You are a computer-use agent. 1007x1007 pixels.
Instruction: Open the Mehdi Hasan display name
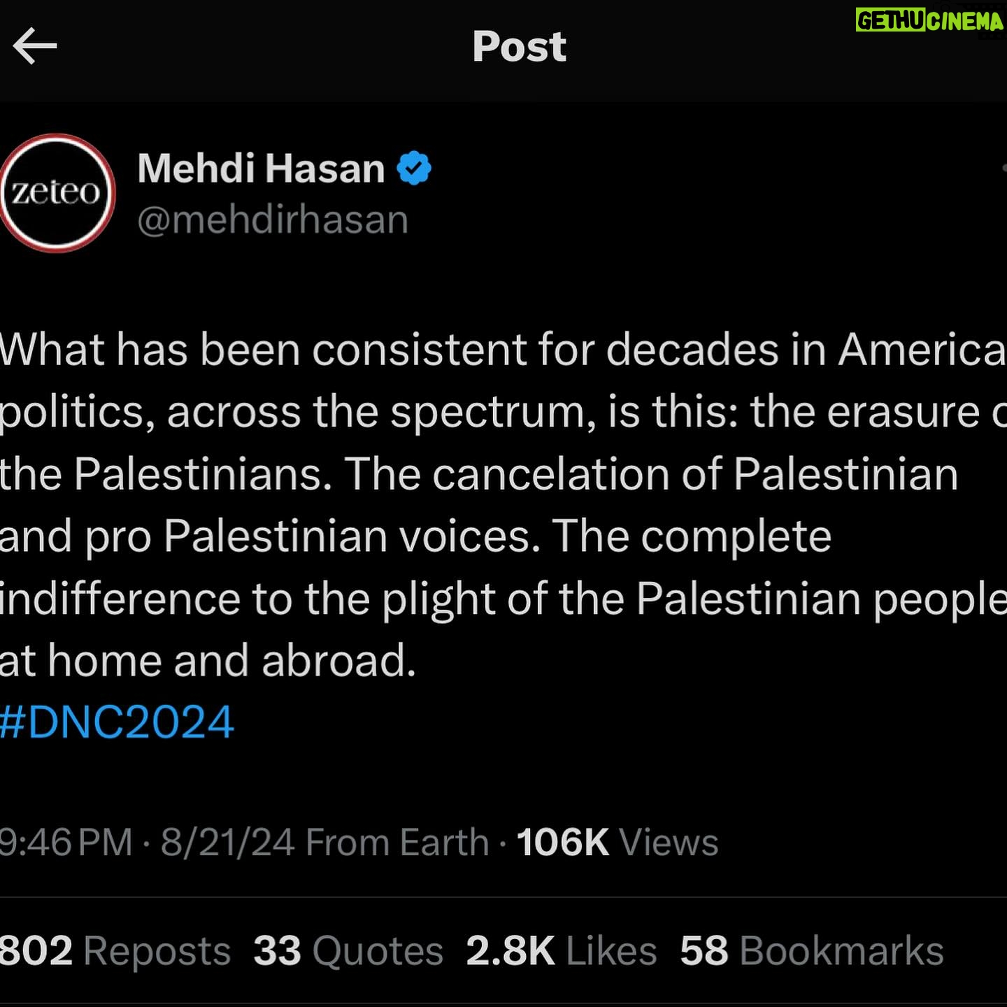[261, 169]
